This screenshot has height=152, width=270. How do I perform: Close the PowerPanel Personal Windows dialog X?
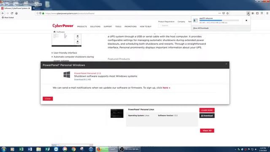click(x=226, y=64)
